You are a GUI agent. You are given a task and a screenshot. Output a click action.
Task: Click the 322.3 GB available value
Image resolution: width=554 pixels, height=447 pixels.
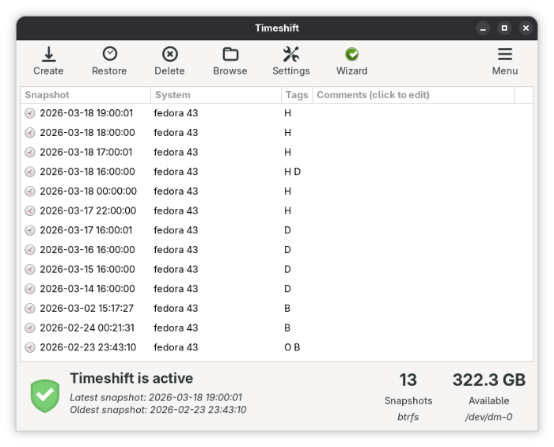[x=489, y=381]
